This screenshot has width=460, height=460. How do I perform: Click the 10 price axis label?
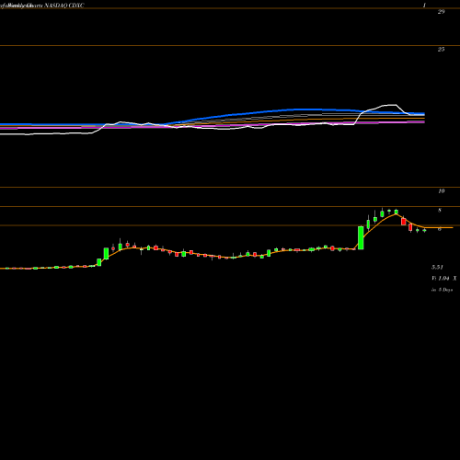point(441,191)
